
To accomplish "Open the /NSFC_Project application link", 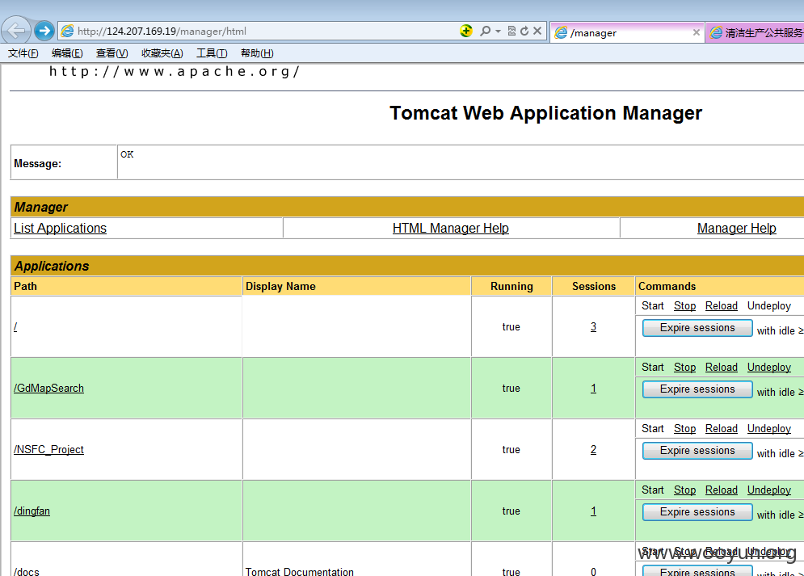I will coord(48,449).
